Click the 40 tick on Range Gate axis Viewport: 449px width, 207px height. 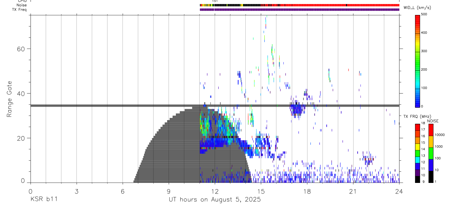[x=21, y=93]
